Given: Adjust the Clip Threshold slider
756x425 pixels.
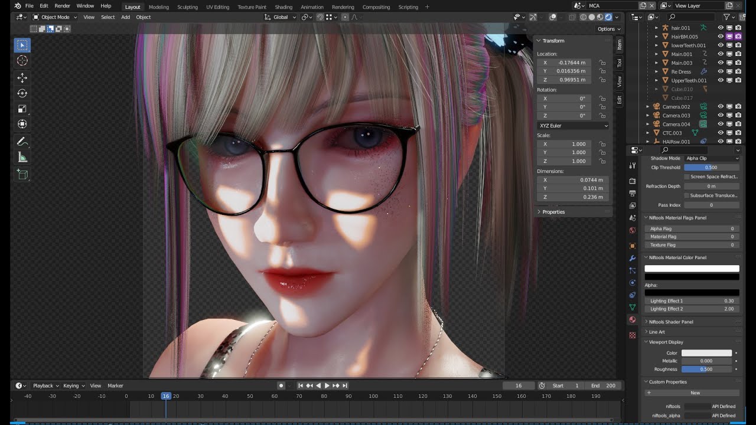Looking at the screenshot, I should (x=712, y=167).
